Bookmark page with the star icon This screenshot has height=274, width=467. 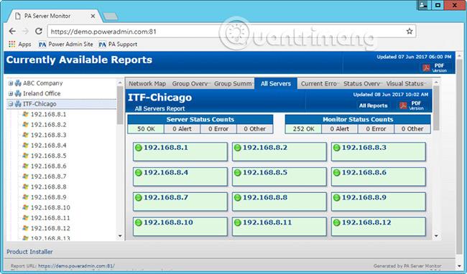coord(410,32)
